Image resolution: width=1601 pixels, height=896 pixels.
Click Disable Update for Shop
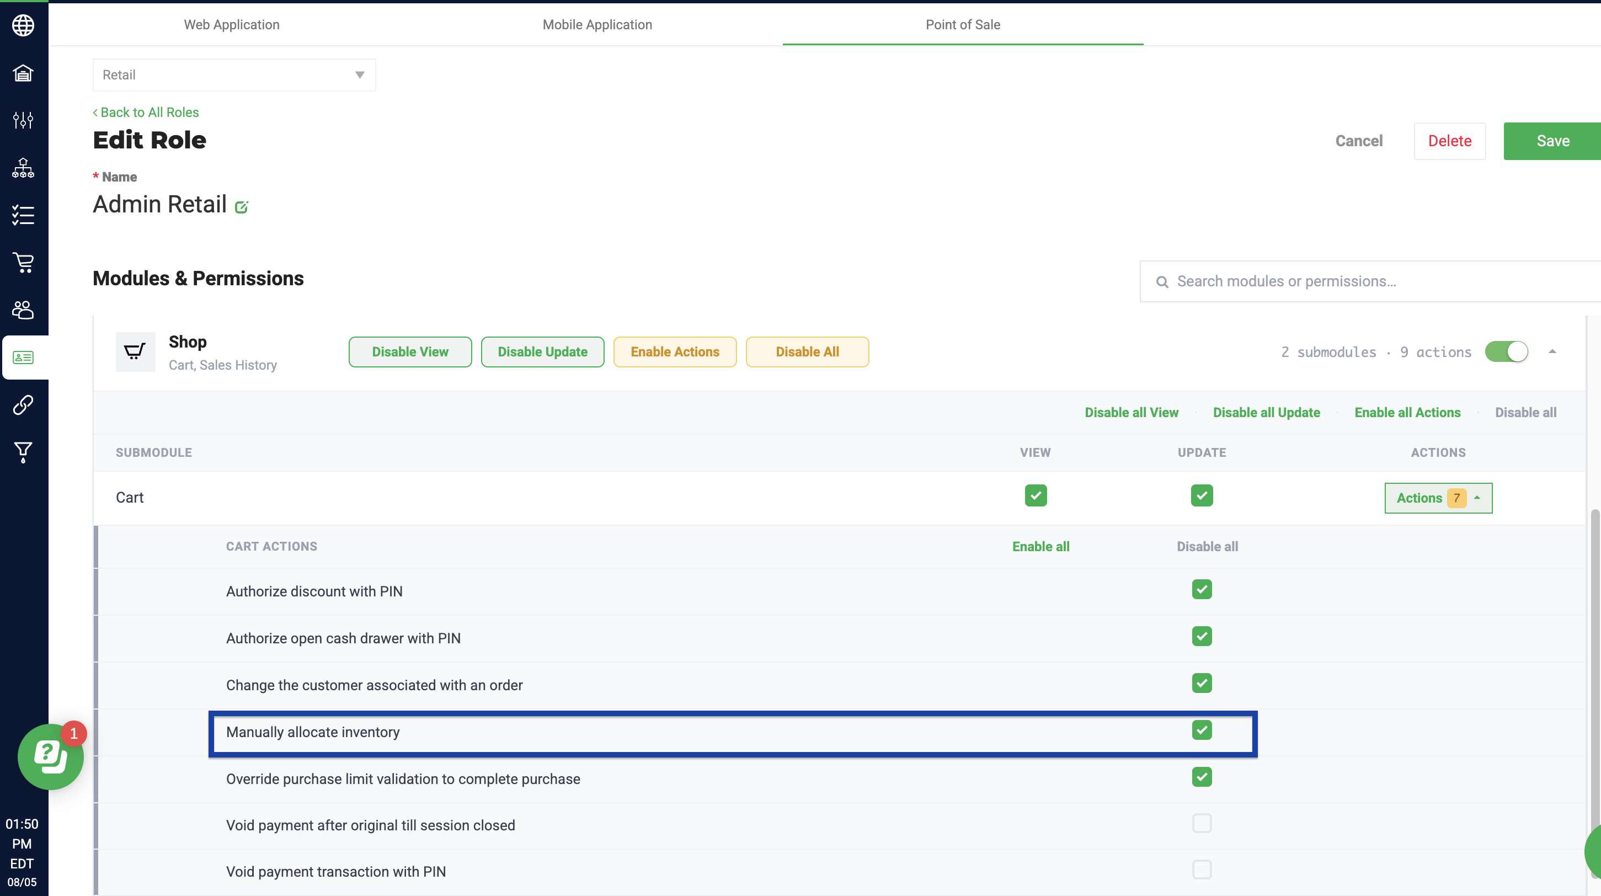click(x=542, y=351)
